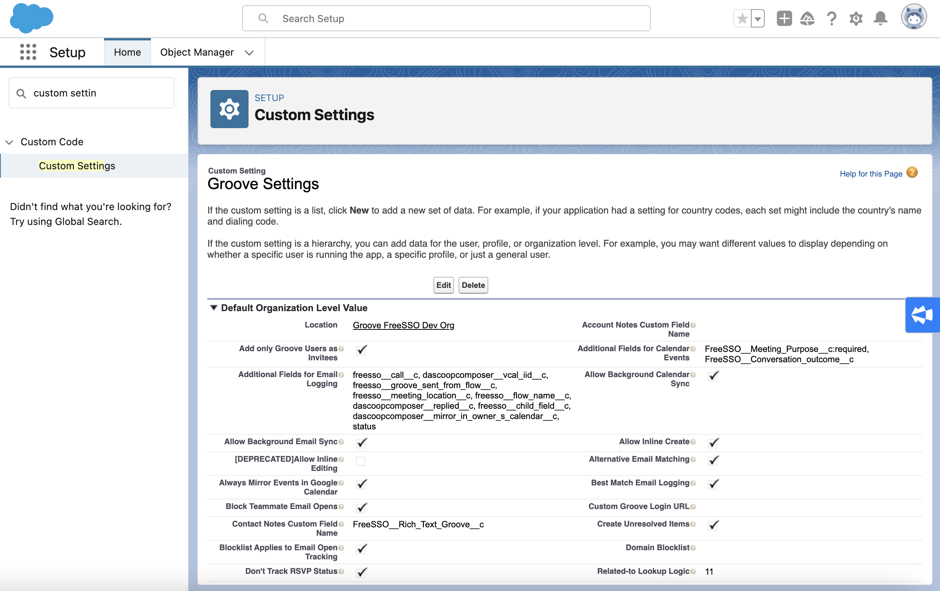940x591 pixels.
Task: Click the Salesforce cloud logo
Action: (x=31, y=18)
